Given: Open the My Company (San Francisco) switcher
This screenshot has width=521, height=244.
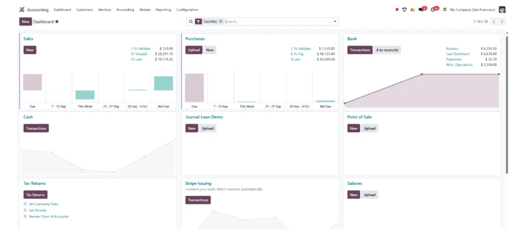Looking at the screenshot, I should coord(473,10).
